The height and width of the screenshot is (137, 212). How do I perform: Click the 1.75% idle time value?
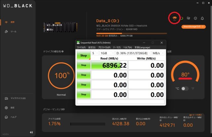click(54, 124)
